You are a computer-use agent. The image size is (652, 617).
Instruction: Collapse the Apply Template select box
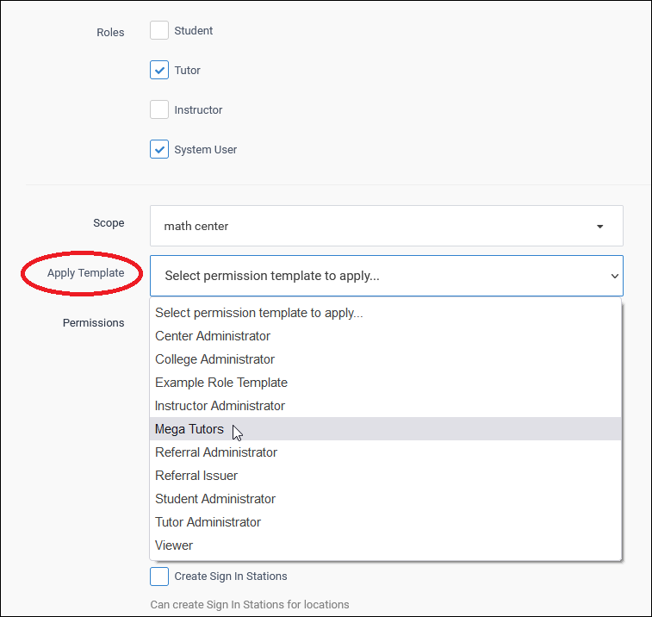(386, 276)
